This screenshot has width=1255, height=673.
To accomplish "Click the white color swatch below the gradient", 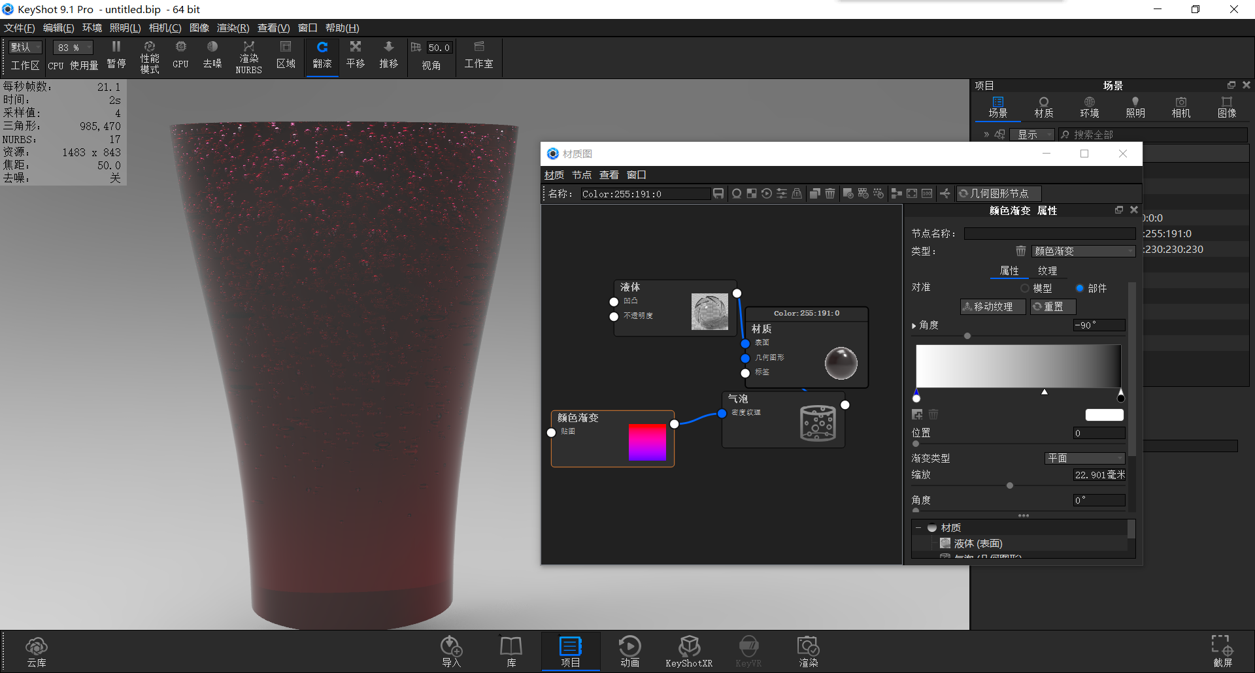I will [x=1104, y=415].
